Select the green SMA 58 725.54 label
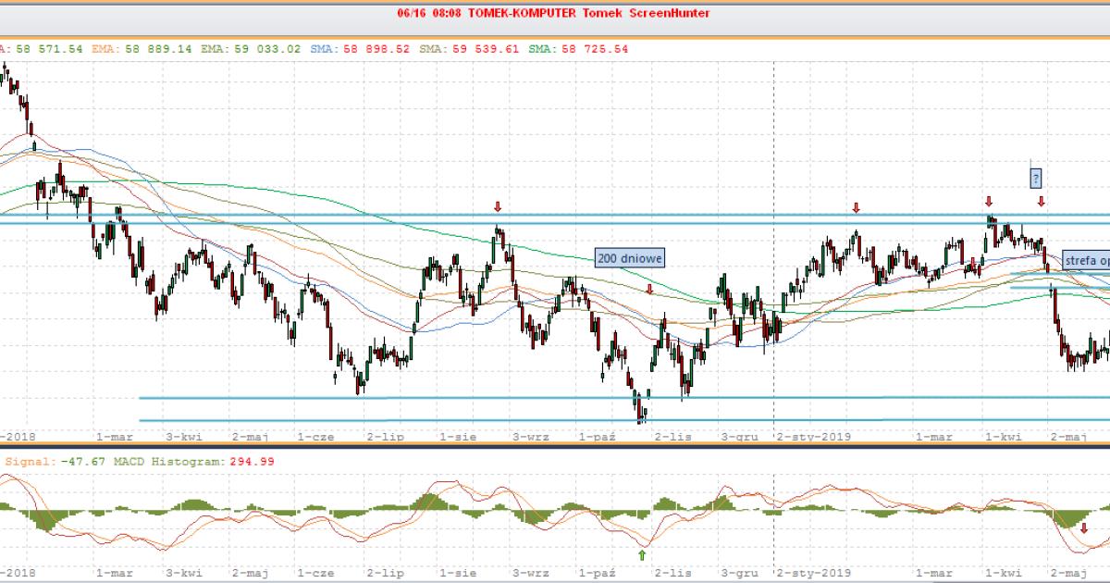This screenshot has height=583, width=1110. tap(578, 48)
